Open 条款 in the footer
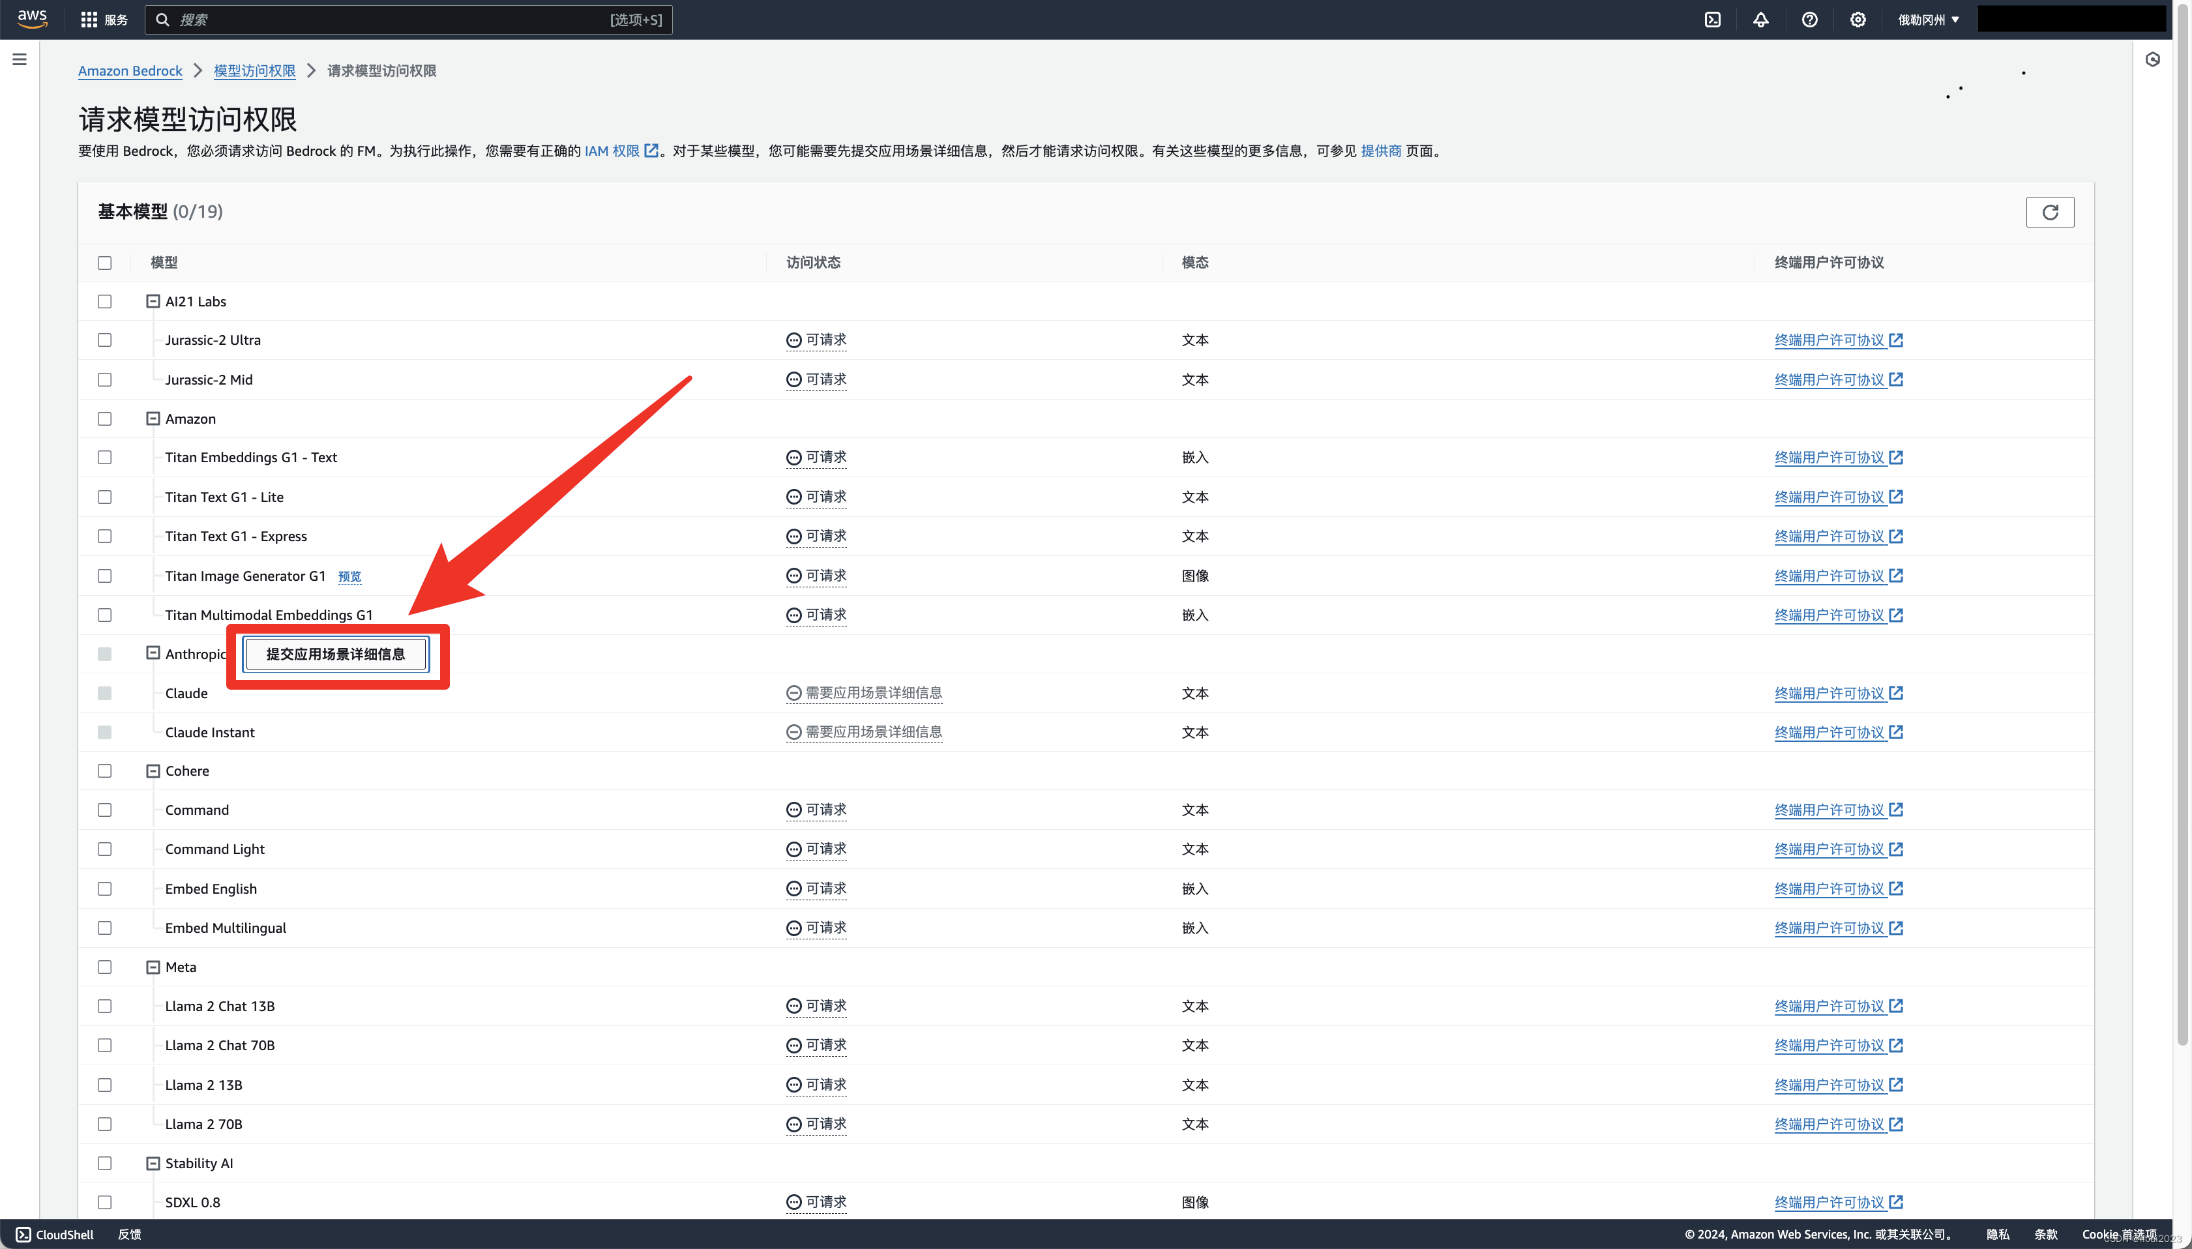 2046,1233
